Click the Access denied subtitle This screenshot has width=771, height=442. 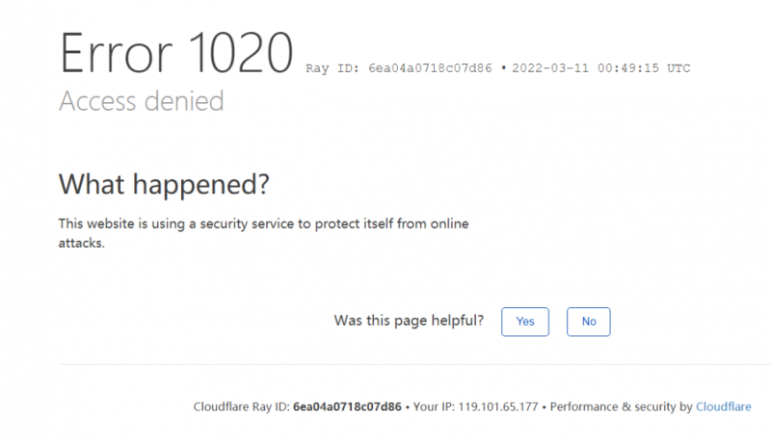142,100
